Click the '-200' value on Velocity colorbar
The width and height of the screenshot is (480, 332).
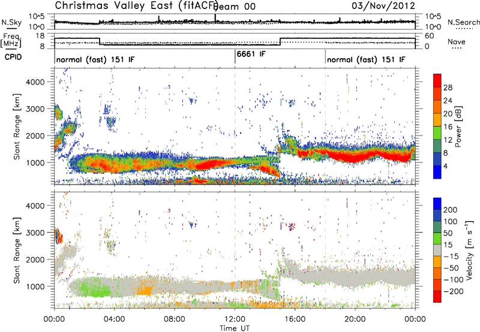click(x=452, y=291)
